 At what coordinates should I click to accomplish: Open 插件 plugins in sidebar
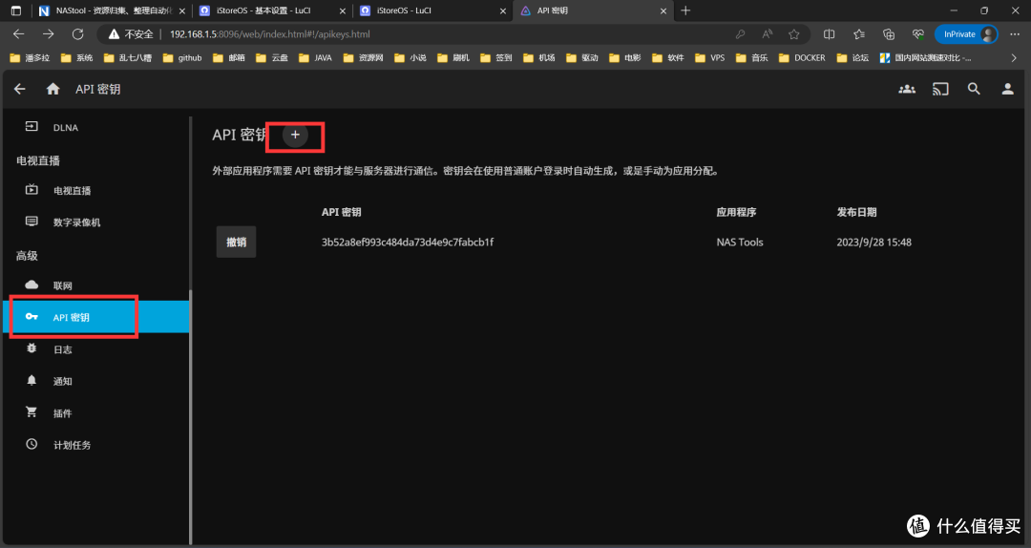click(96, 413)
